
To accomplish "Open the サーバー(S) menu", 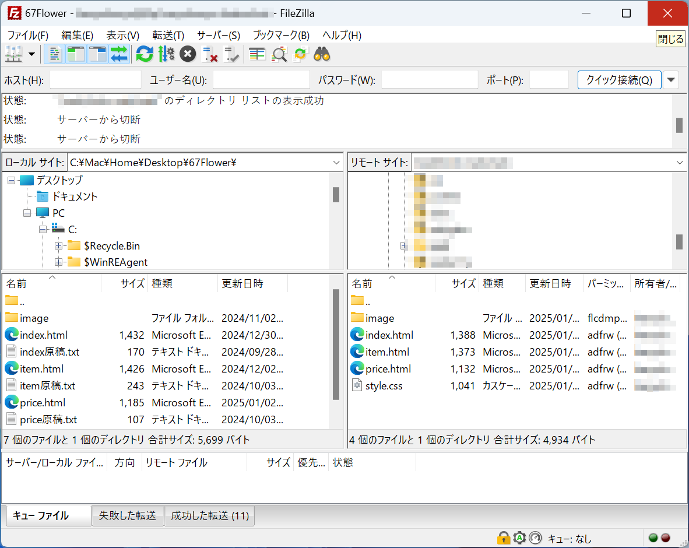I will pos(219,35).
